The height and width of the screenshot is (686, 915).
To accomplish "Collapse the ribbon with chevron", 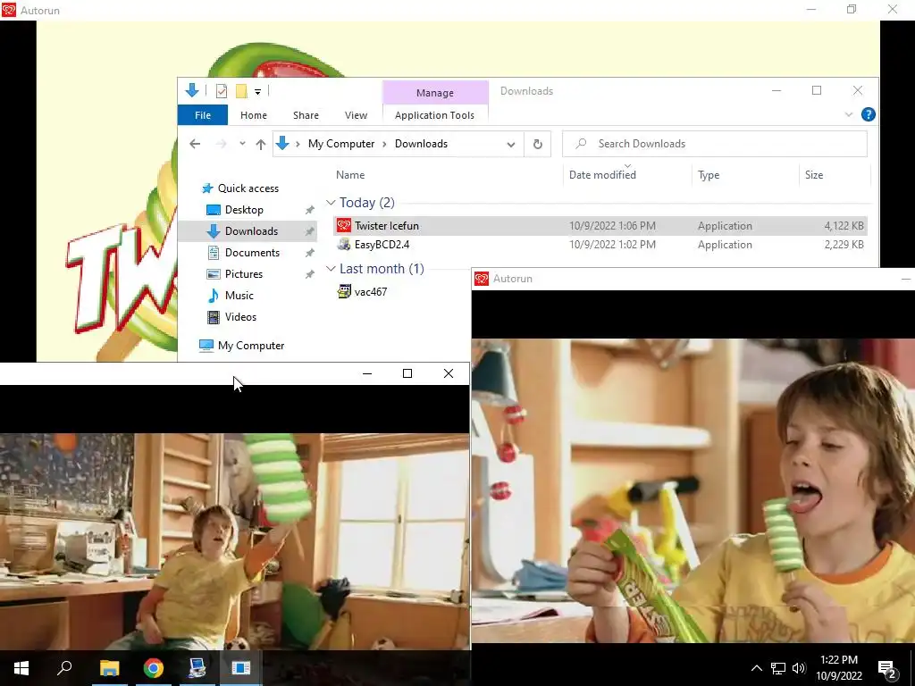I will (x=849, y=115).
